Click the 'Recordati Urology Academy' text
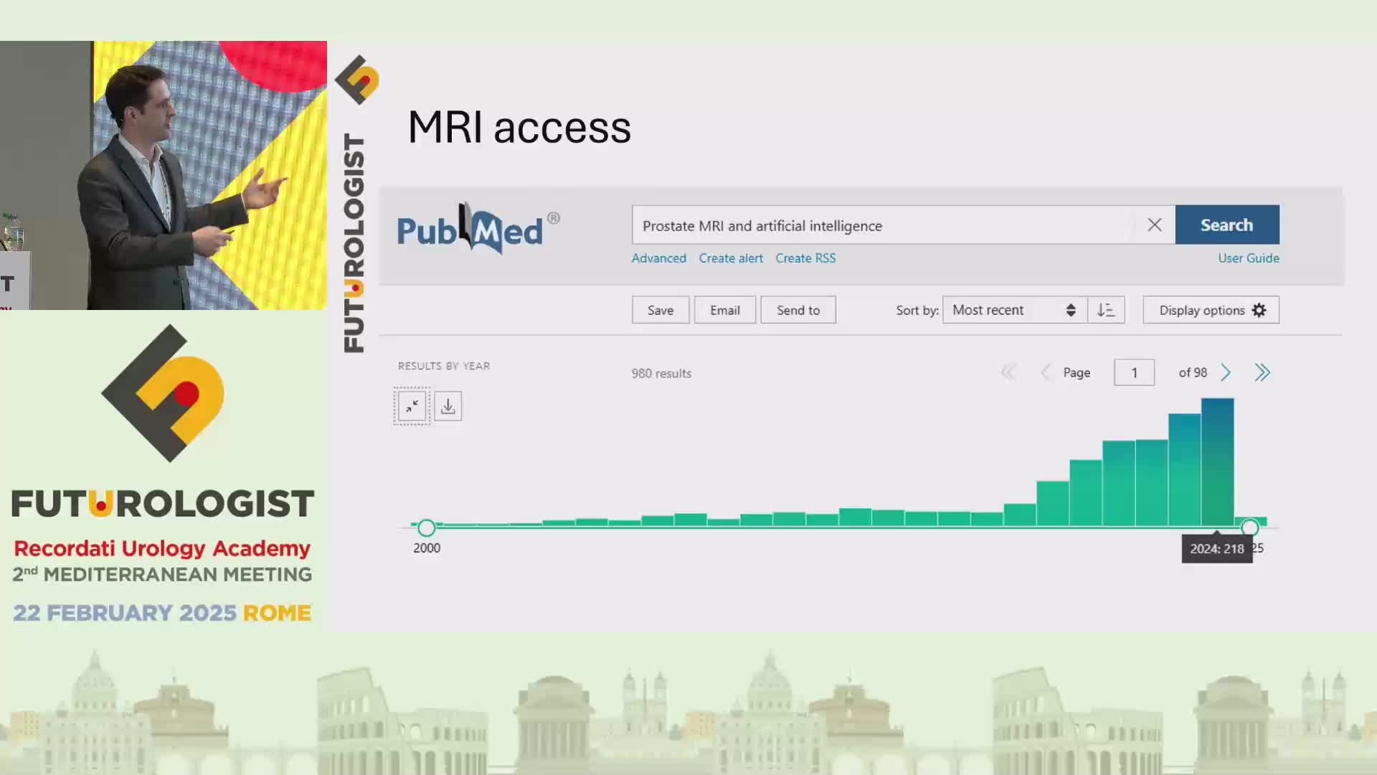 [x=162, y=548]
